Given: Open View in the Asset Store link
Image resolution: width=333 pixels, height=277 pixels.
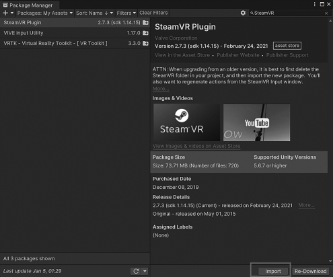Looking at the screenshot, I should (x=182, y=55).
